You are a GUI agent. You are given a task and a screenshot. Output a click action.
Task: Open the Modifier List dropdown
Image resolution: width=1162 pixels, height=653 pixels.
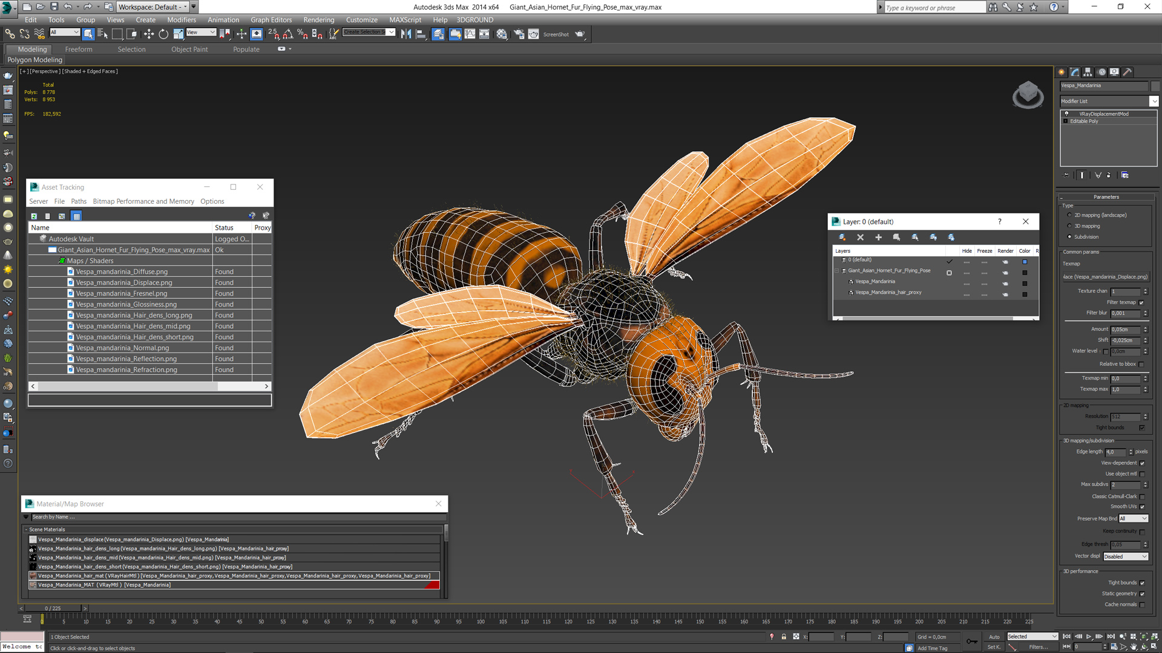pyautogui.click(x=1109, y=101)
